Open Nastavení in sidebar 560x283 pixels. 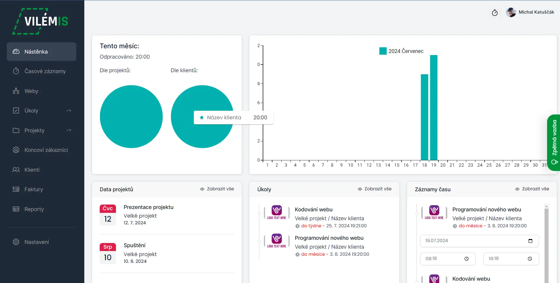(x=41, y=242)
